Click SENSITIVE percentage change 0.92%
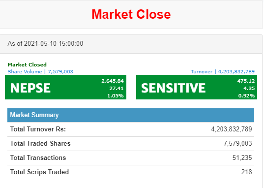Image resolution: width=264 pixels, height=188 pixels. (x=246, y=96)
